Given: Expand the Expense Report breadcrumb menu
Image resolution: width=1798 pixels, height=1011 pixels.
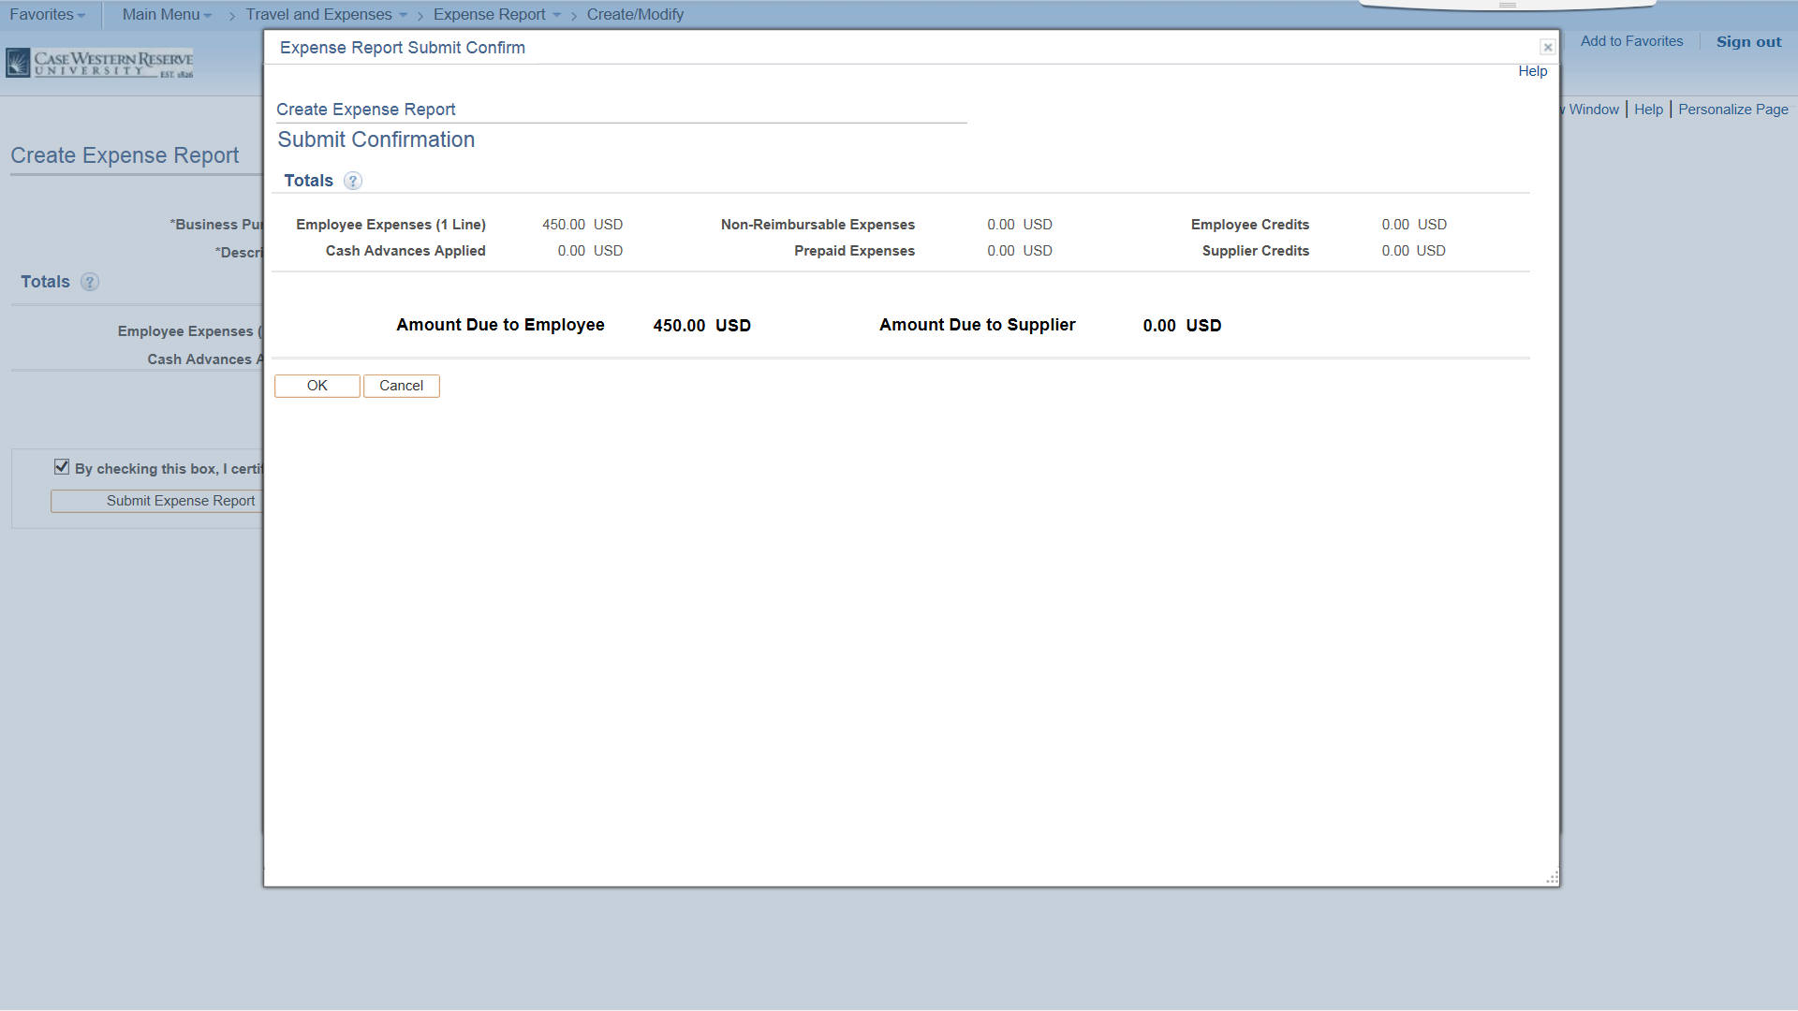Looking at the screenshot, I should (556, 14).
